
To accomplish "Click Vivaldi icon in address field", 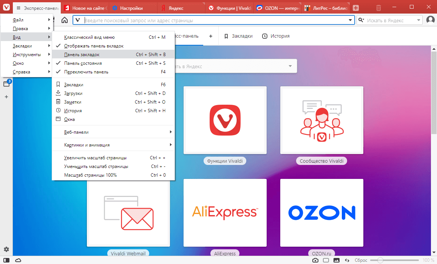I will pyautogui.click(x=78, y=20).
